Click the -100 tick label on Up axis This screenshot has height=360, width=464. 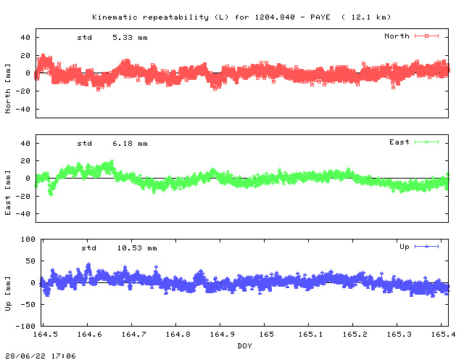(x=25, y=326)
